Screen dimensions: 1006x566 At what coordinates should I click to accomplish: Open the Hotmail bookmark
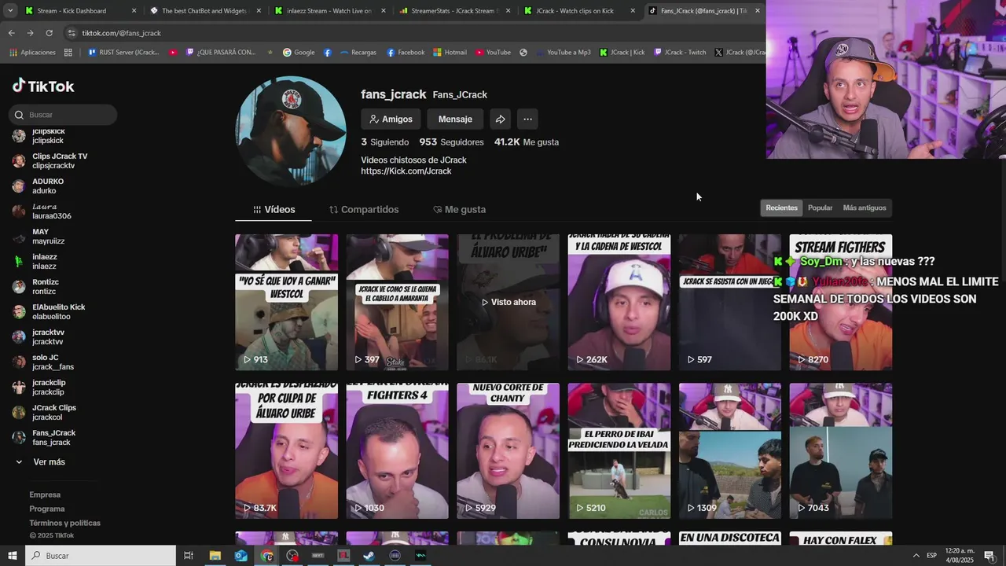pos(450,53)
